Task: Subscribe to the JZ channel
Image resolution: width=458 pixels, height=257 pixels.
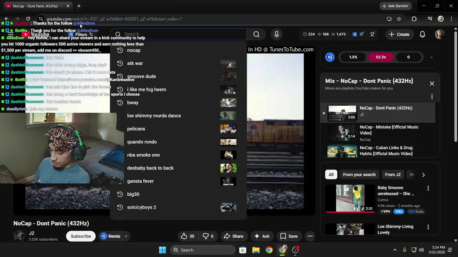Action: (x=81, y=236)
